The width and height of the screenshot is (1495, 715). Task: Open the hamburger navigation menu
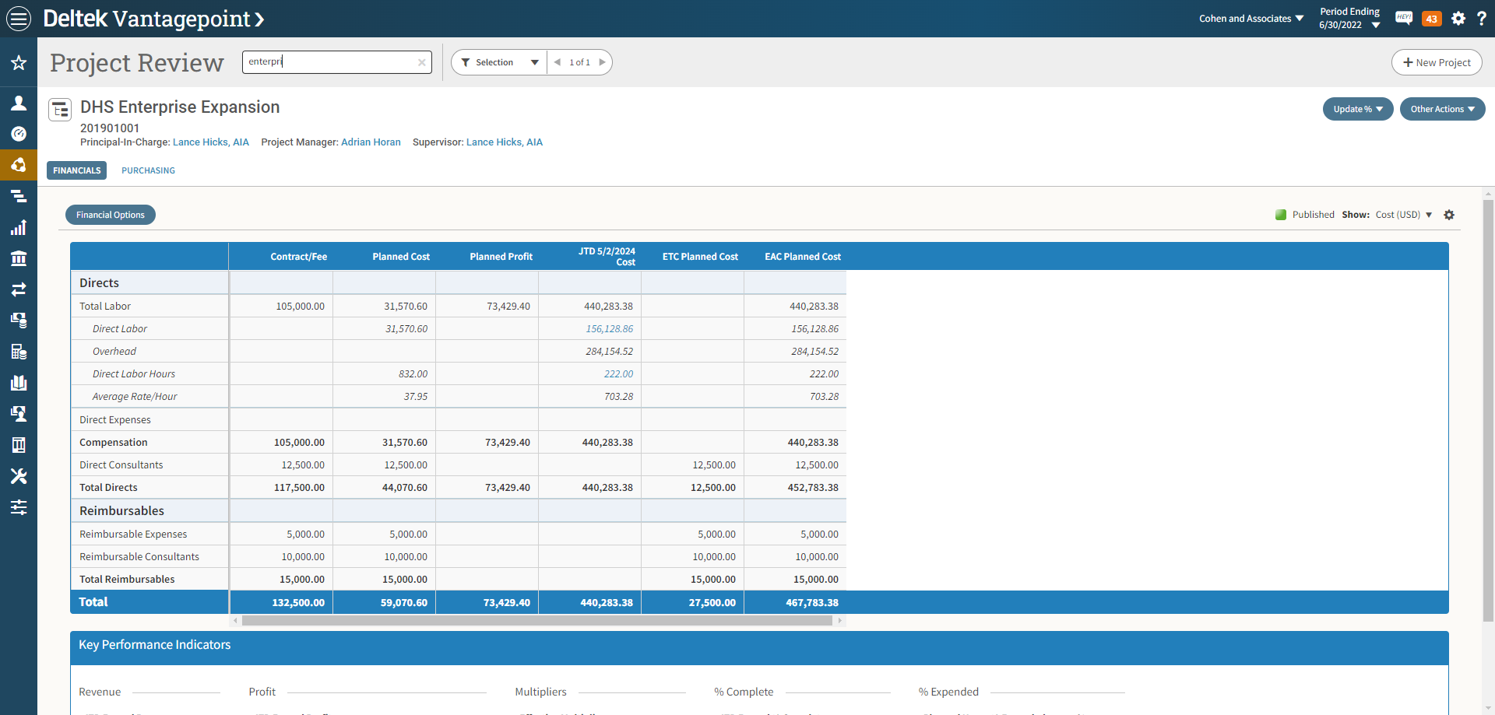pyautogui.click(x=19, y=19)
